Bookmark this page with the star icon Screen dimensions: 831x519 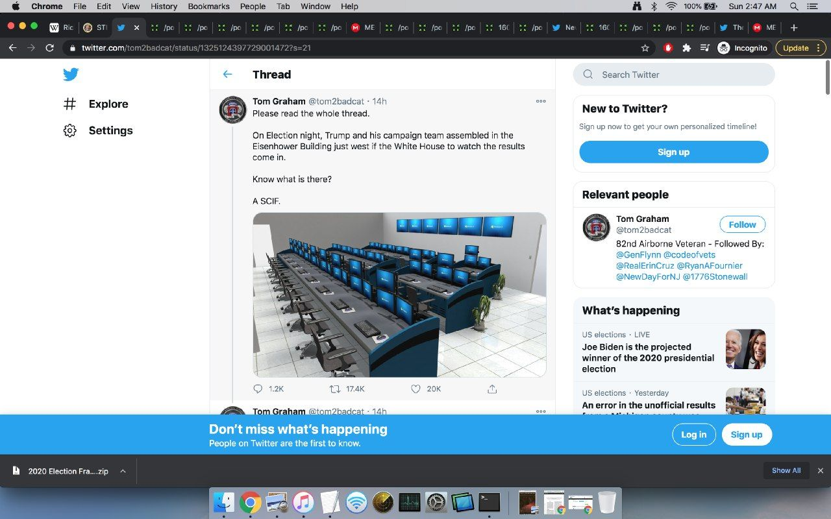(645, 47)
